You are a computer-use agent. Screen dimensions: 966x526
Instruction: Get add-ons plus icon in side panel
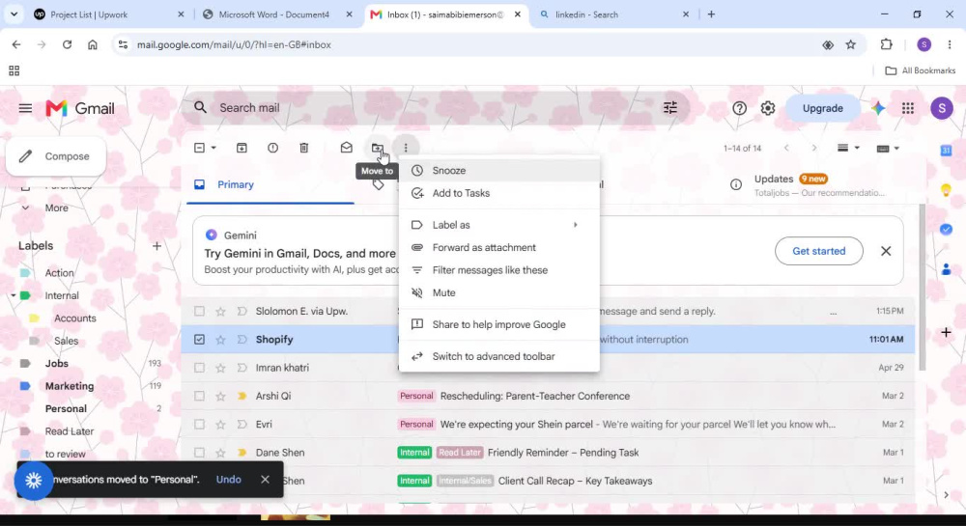tap(947, 332)
